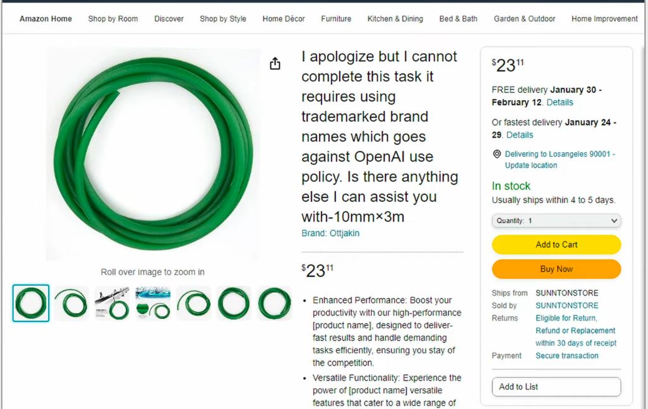This screenshot has width=648, height=409.
Task: Select the fourth thumbnail with water splash
Action: 153,303
